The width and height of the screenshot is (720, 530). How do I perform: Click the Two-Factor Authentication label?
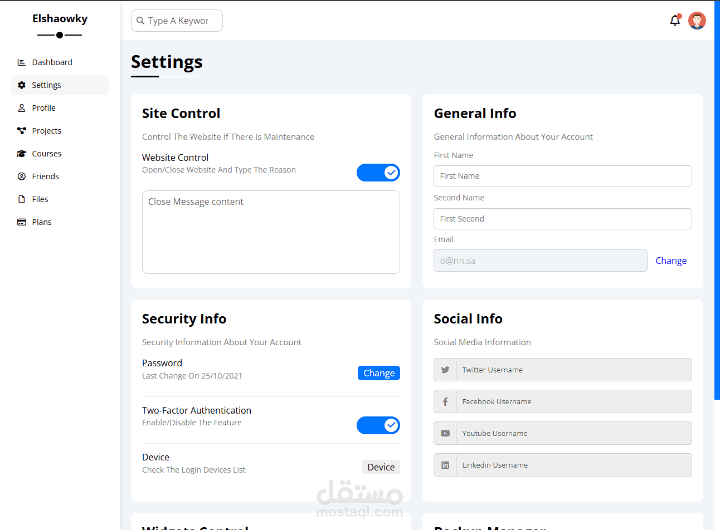(197, 410)
